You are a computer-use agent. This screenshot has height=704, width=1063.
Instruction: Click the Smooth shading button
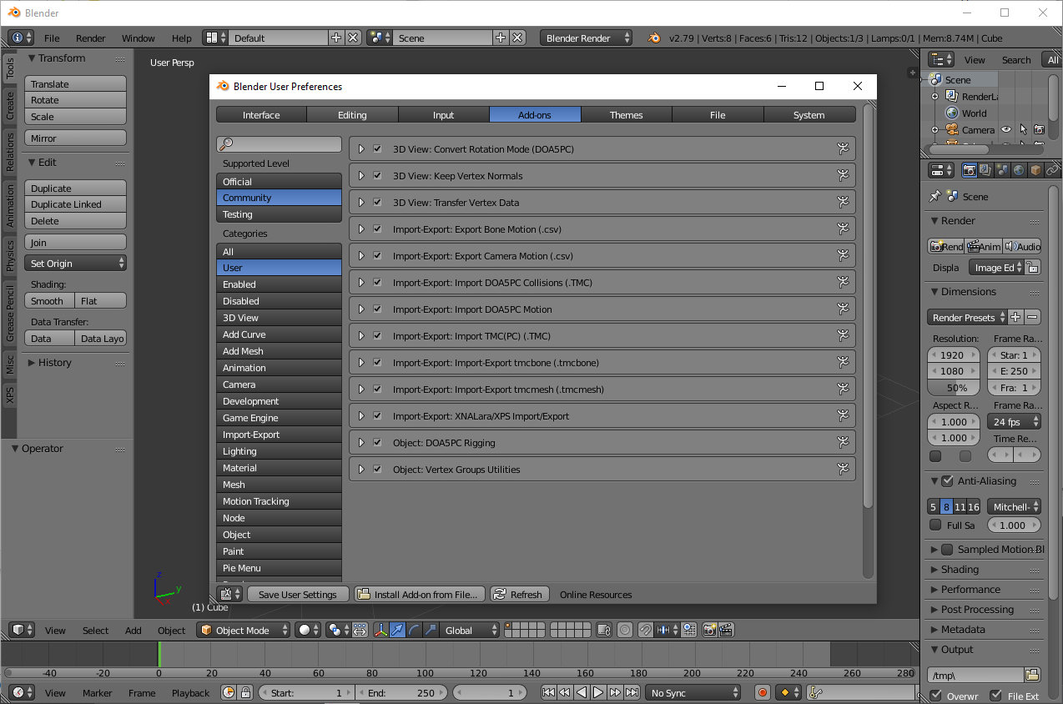coord(49,300)
